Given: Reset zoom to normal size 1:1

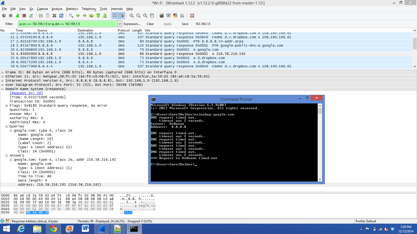Looking at the screenshot, I should pos(145,16).
